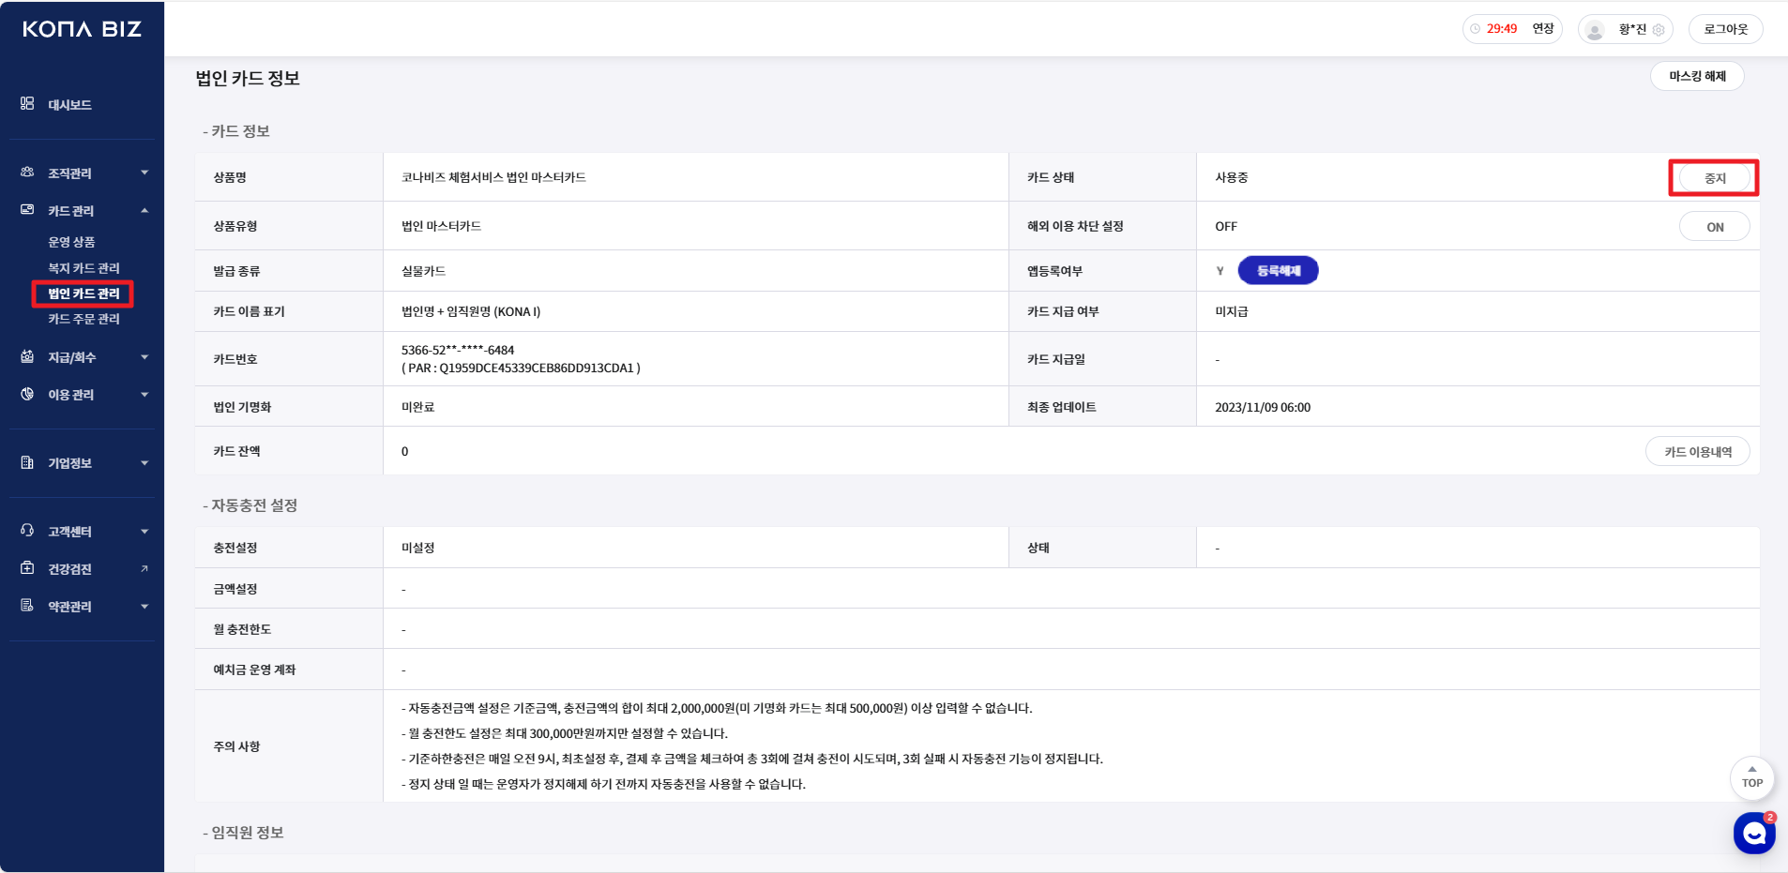Open the chat support bubble icon
Screen dimensions: 1788x873
click(x=1753, y=833)
